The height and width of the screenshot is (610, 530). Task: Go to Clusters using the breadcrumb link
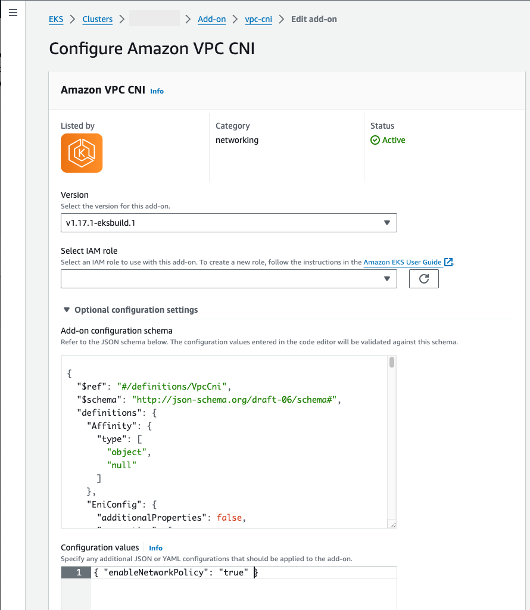[97, 18]
